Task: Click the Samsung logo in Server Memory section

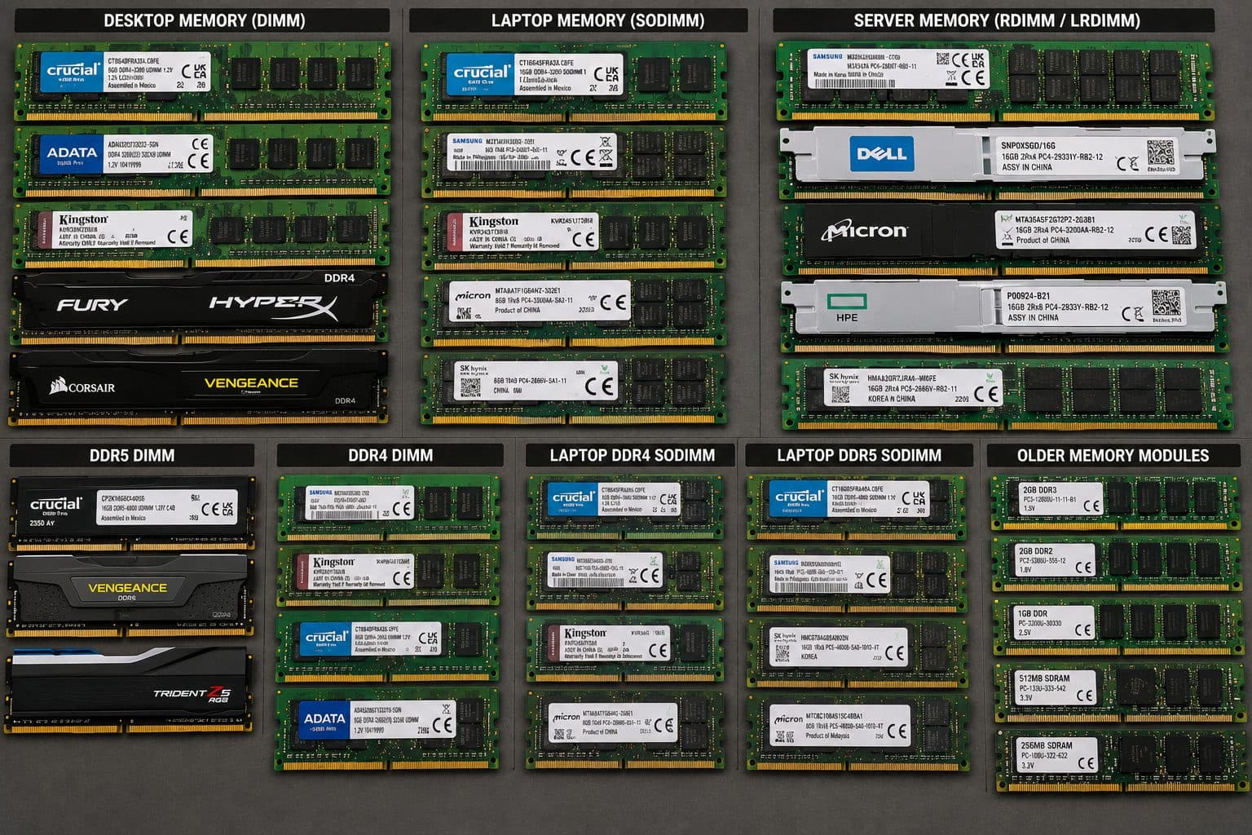Action: point(827,56)
